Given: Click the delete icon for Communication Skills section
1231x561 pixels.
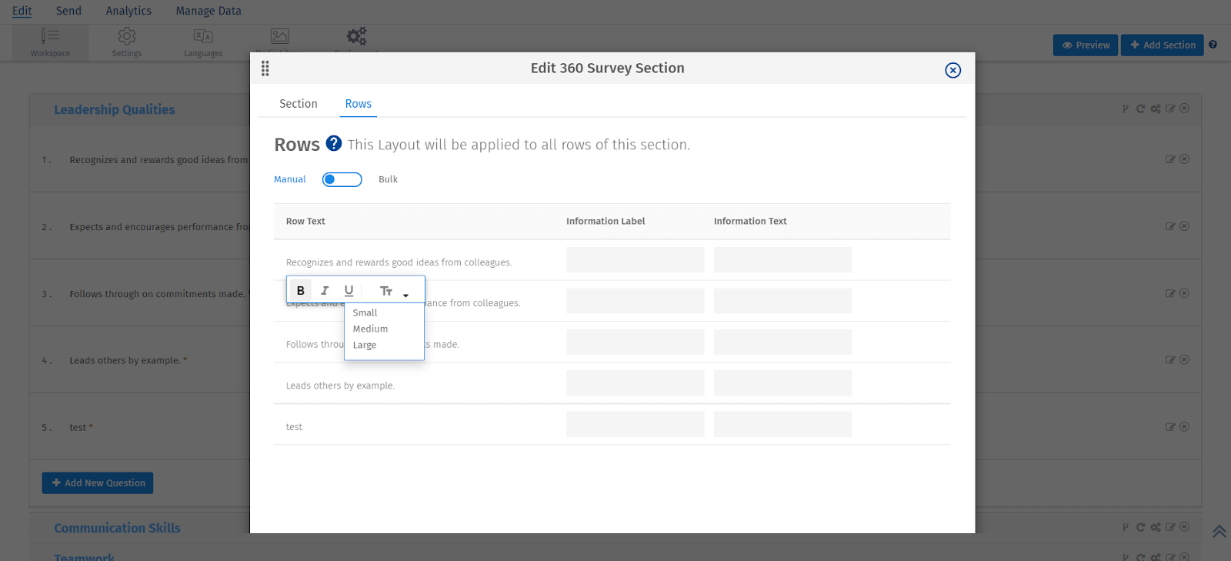Looking at the screenshot, I should tap(1184, 527).
